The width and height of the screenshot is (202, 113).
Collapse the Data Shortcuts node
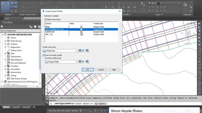click(2, 82)
